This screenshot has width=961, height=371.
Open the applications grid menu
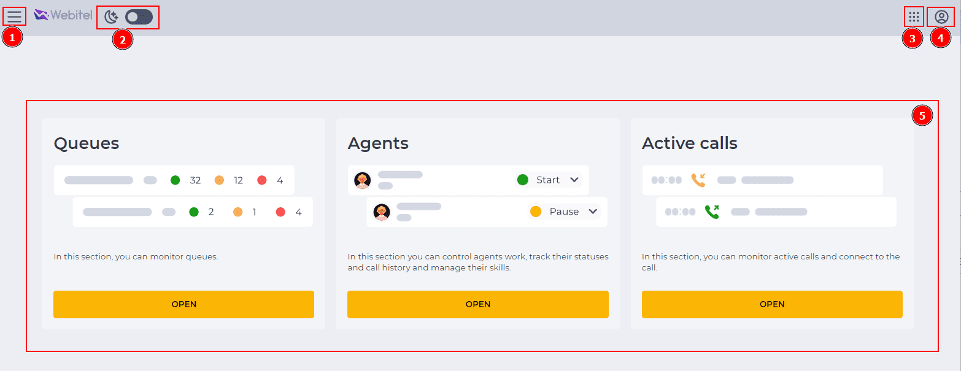(x=914, y=17)
